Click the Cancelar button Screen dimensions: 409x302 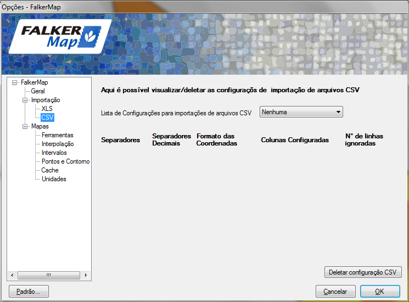335,292
